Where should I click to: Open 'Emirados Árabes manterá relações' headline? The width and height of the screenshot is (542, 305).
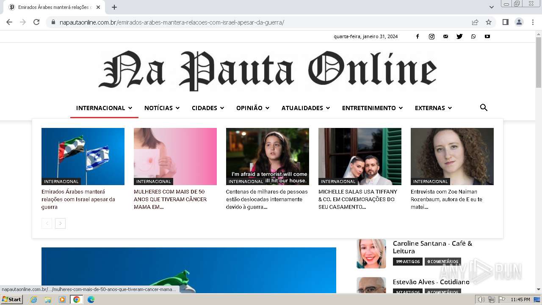pos(78,199)
